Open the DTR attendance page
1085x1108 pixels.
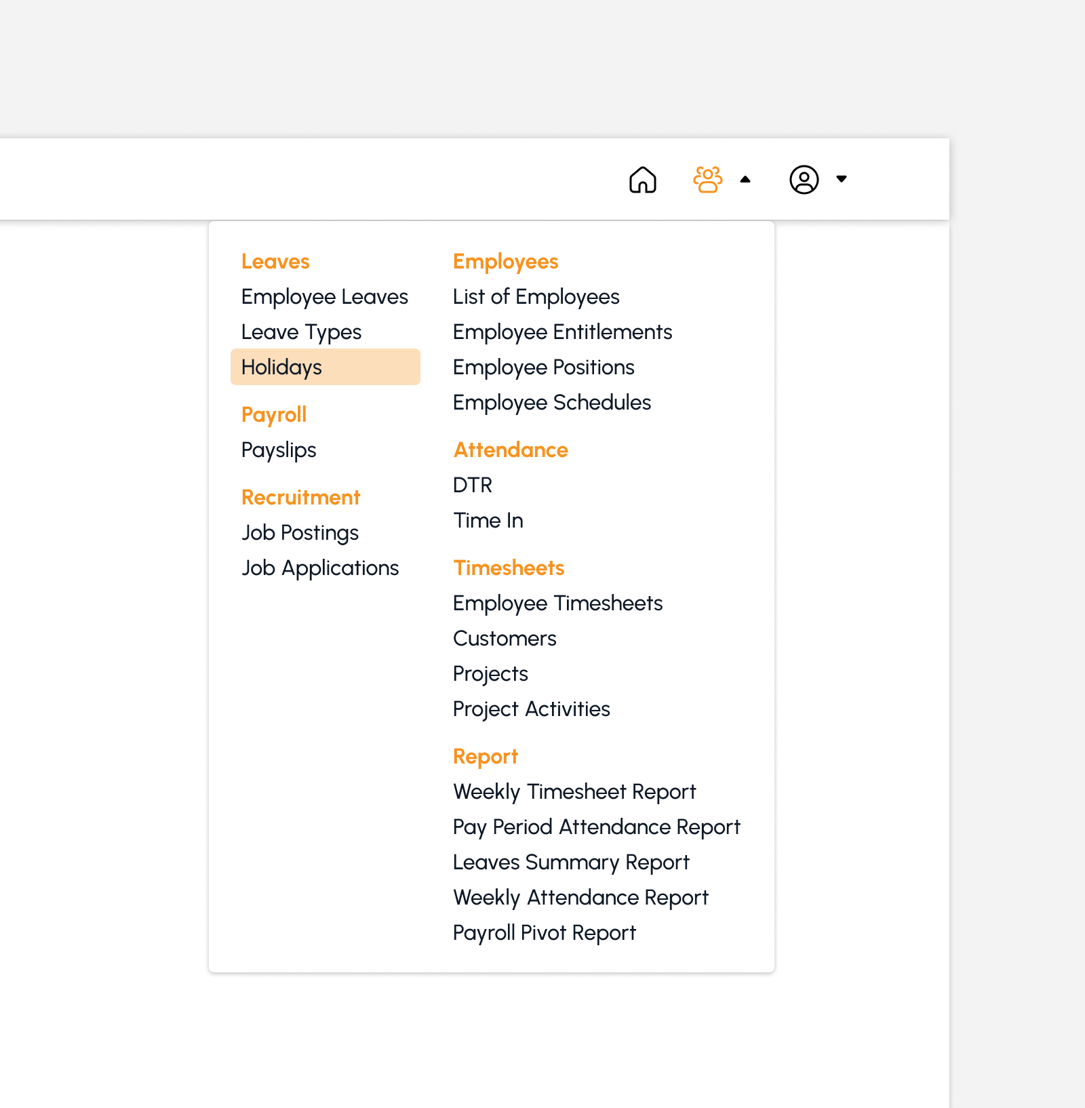click(473, 485)
